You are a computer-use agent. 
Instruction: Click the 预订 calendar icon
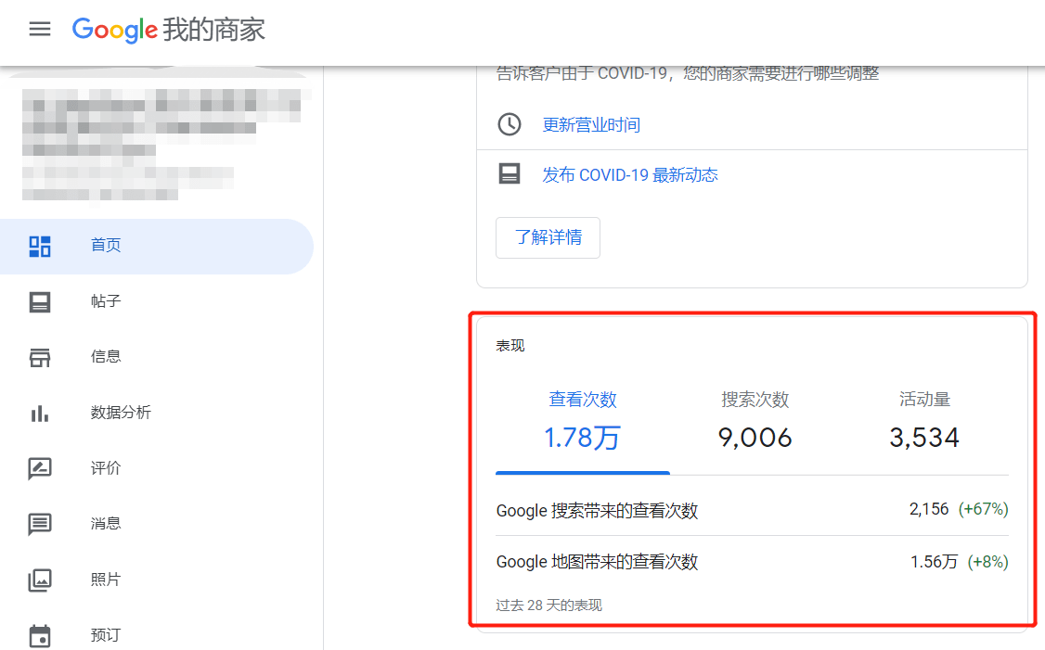tap(40, 636)
